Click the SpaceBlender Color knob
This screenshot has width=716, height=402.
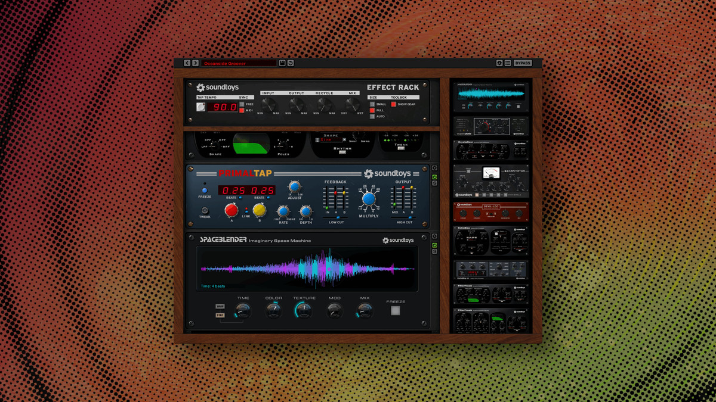[273, 310]
